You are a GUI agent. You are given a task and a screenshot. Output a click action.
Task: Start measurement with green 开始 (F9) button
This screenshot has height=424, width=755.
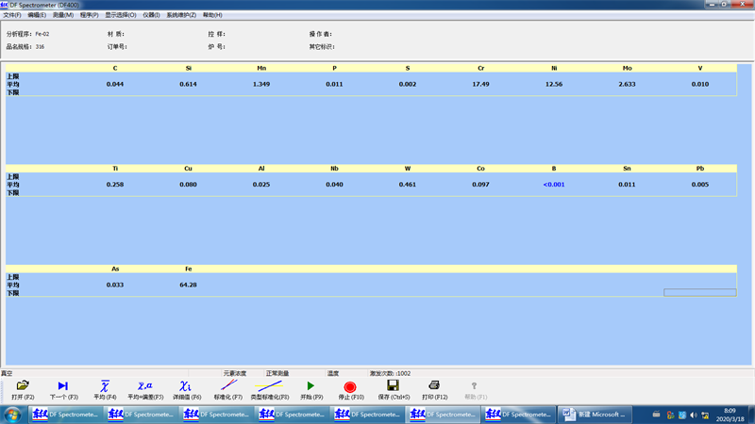pos(310,387)
